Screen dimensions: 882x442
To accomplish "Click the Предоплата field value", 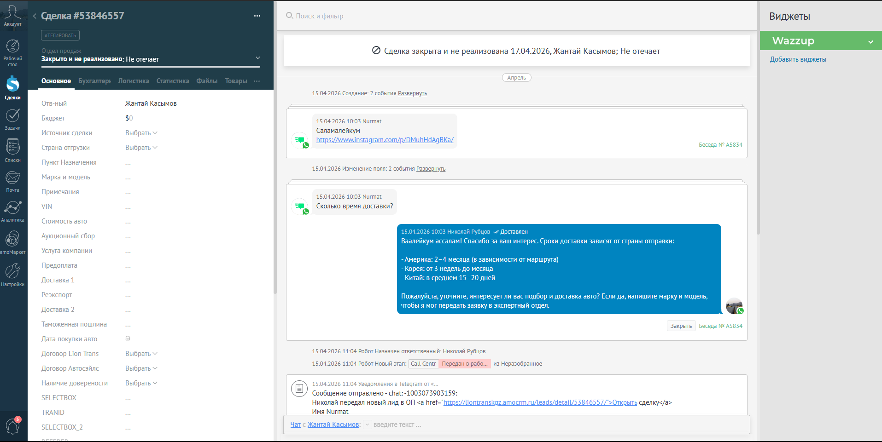I will (x=128, y=265).
